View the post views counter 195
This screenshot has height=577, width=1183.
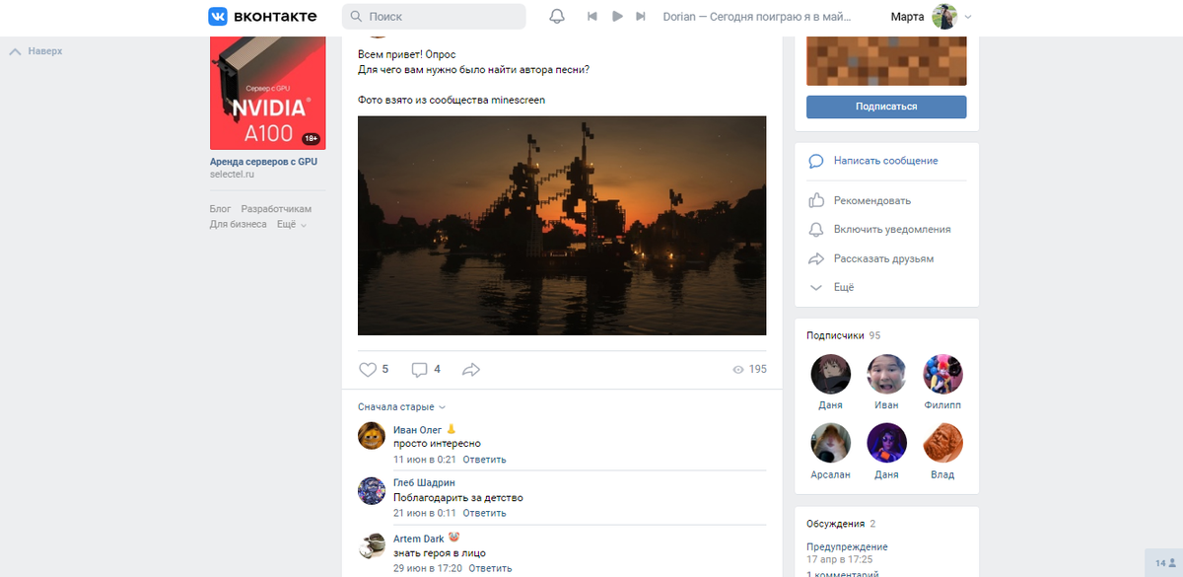coord(749,370)
